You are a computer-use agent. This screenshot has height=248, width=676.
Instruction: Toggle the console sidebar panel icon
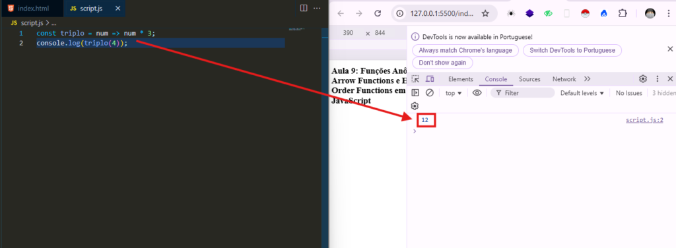[x=415, y=92]
